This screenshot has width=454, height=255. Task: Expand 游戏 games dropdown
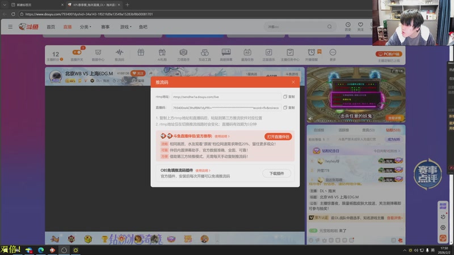pos(125,27)
